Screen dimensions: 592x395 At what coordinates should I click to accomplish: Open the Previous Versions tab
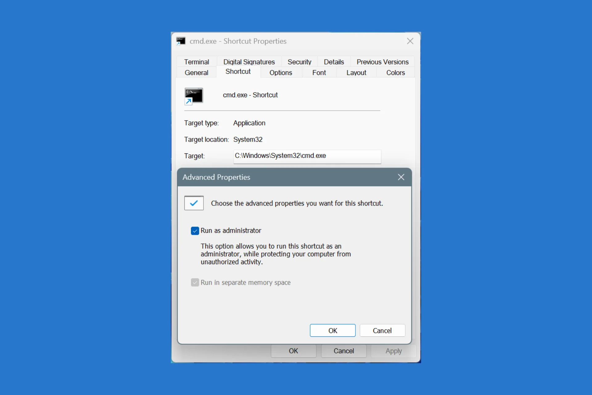pos(382,61)
